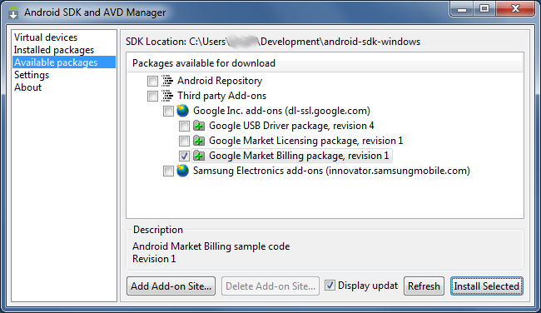The image size is (541, 313).
Task: Check the Samsung Electronics add-ons checkbox
Action: pyautogui.click(x=168, y=171)
